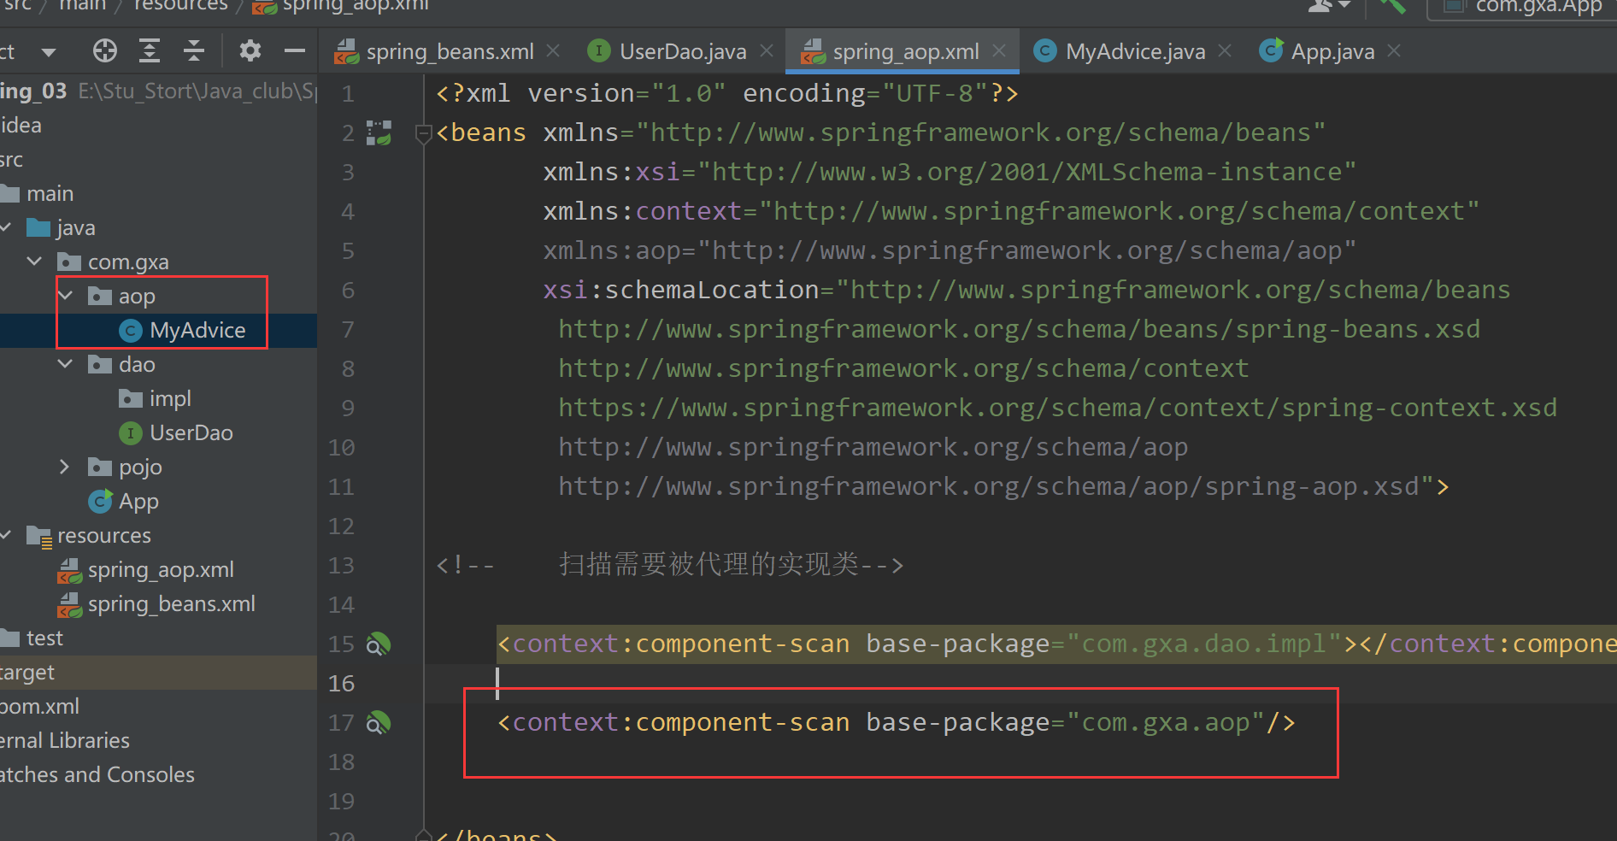Expand the pojo folder in the tree
Image resolution: width=1617 pixels, height=841 pixels.
point(64,467)
